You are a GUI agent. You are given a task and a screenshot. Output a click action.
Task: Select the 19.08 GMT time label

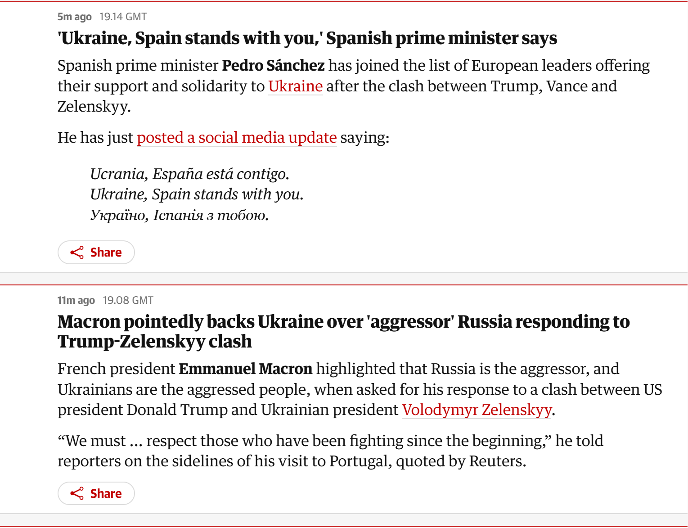128,300
